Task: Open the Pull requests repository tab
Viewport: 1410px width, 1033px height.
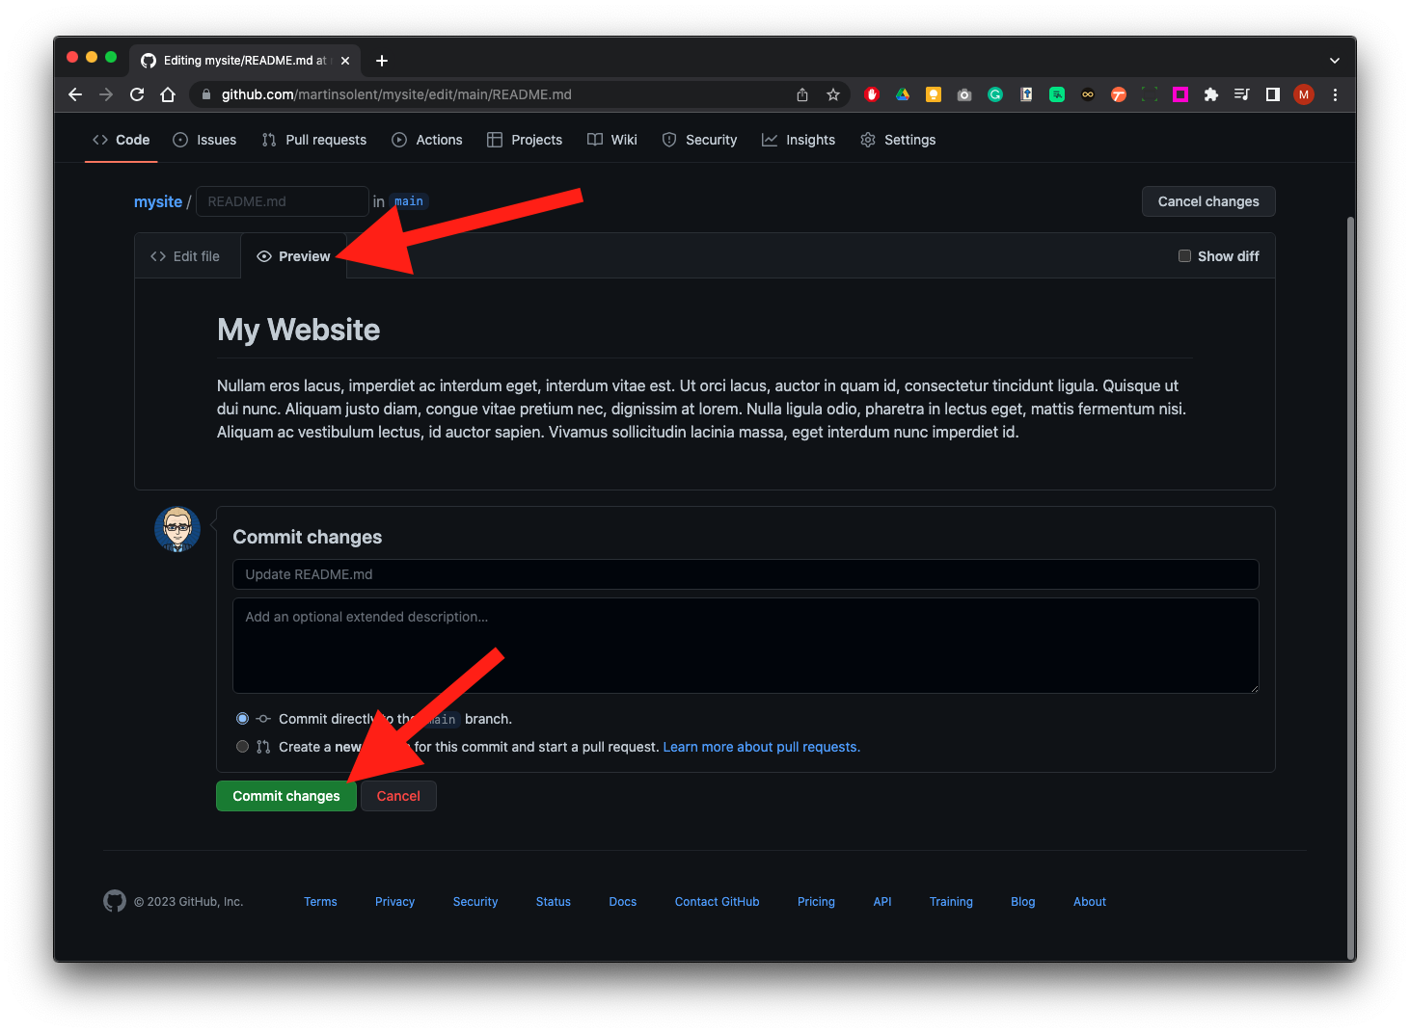Action: (x=314, y=140)
